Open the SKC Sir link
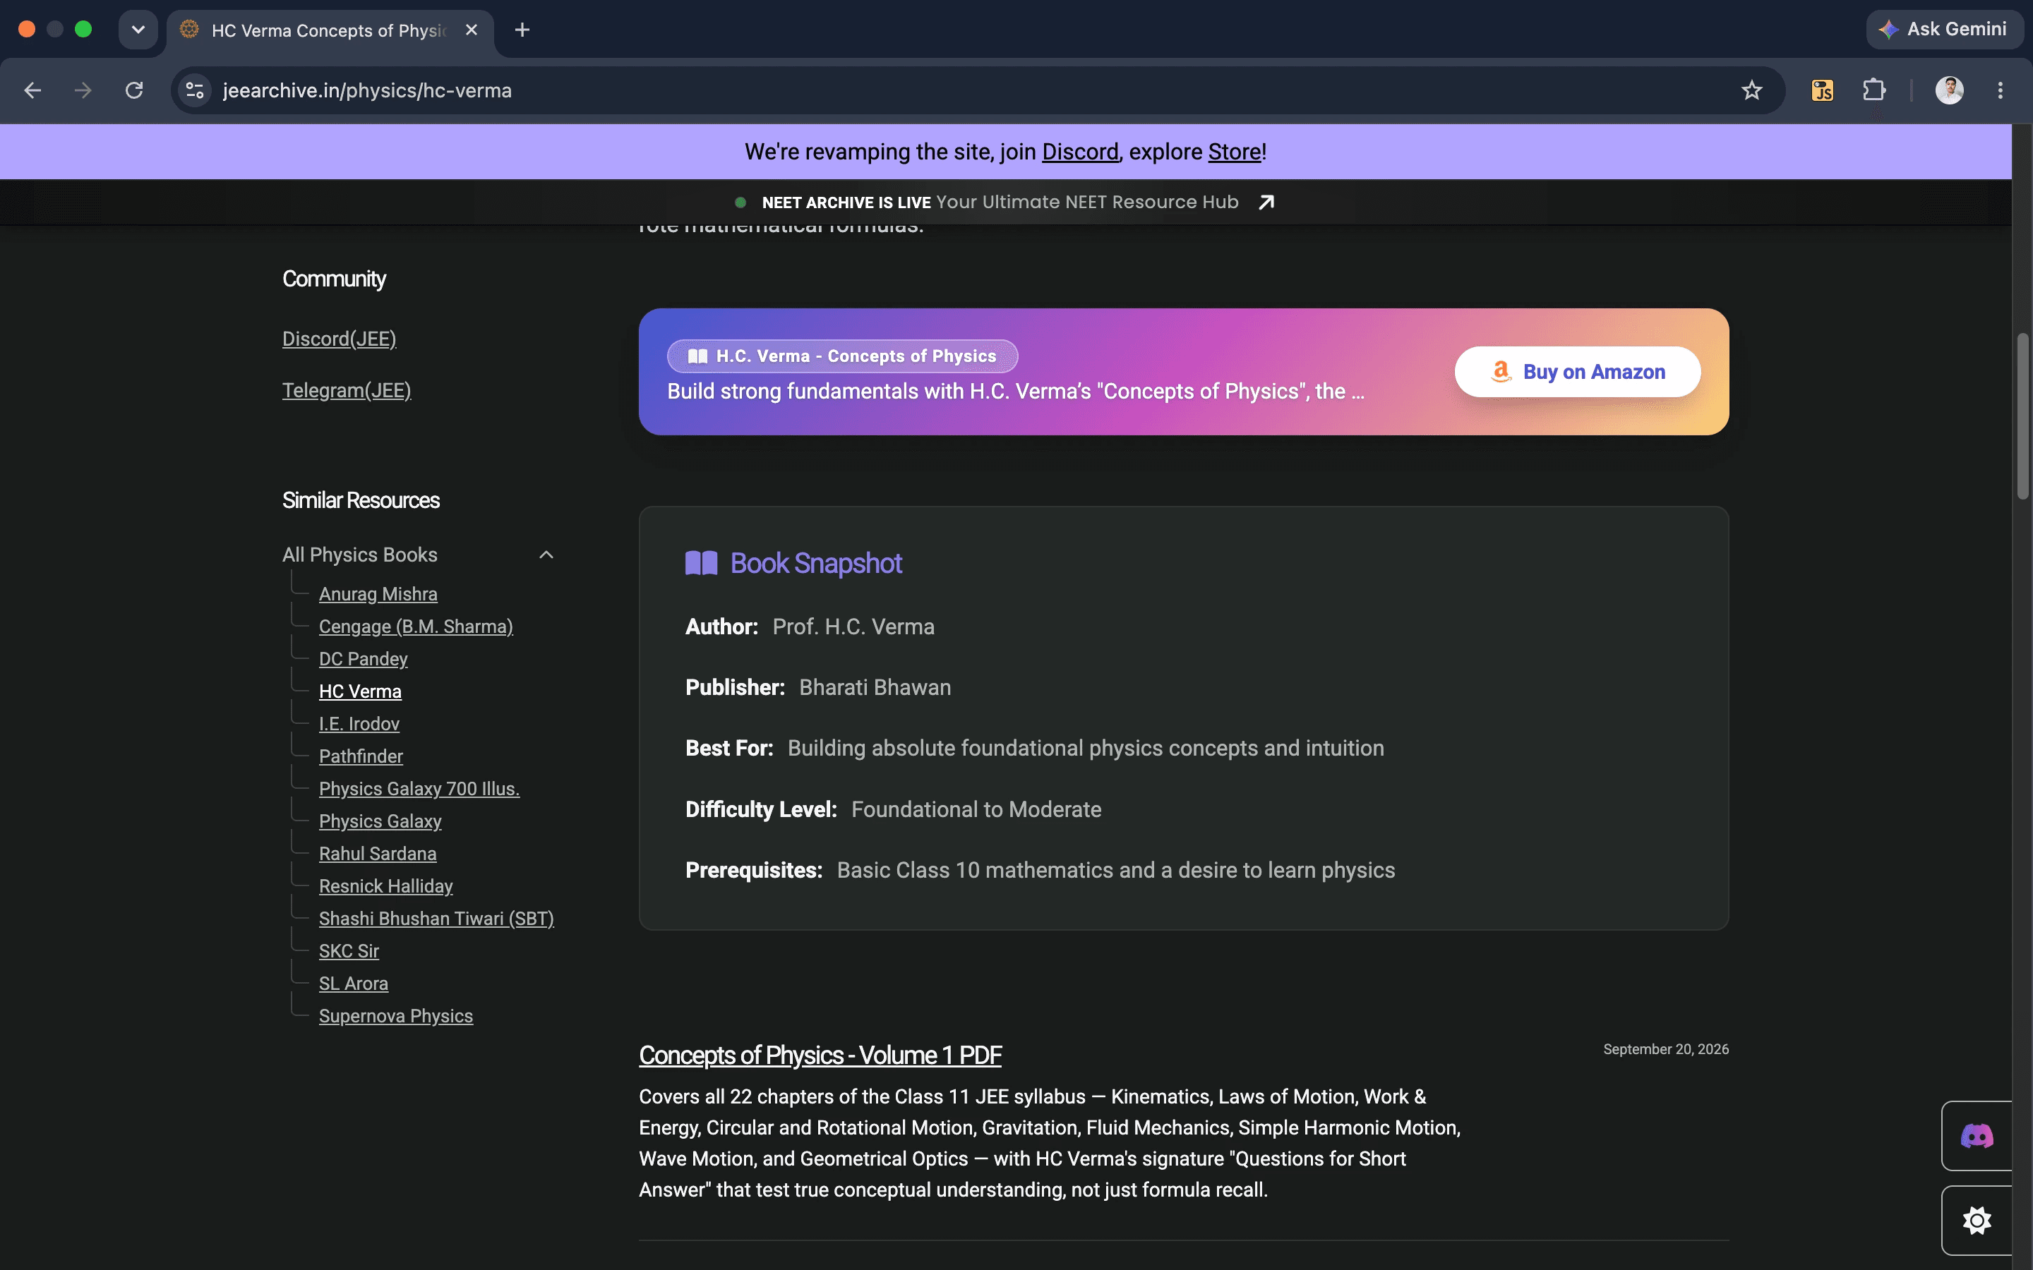 click(349, 951)
